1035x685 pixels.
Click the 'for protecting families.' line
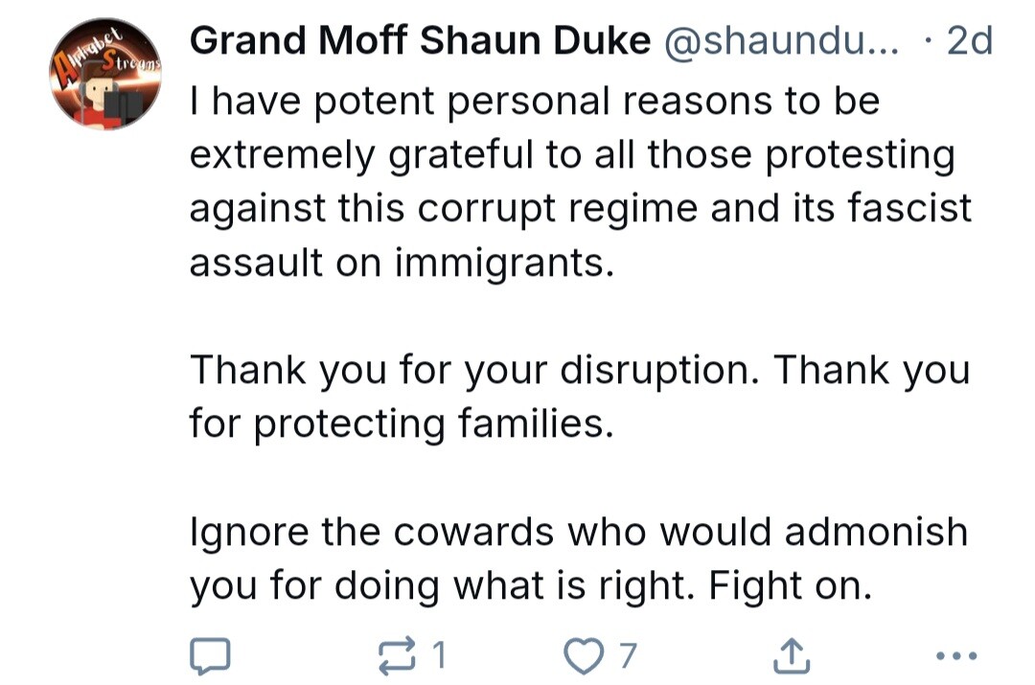pyautogui.click(x=402, y=423)
